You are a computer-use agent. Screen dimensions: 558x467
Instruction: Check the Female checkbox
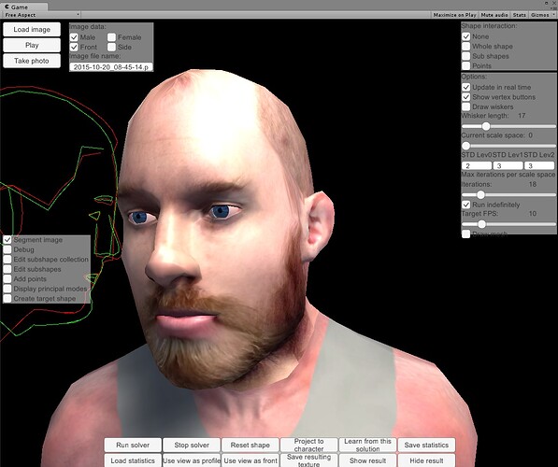pos(112,37)
